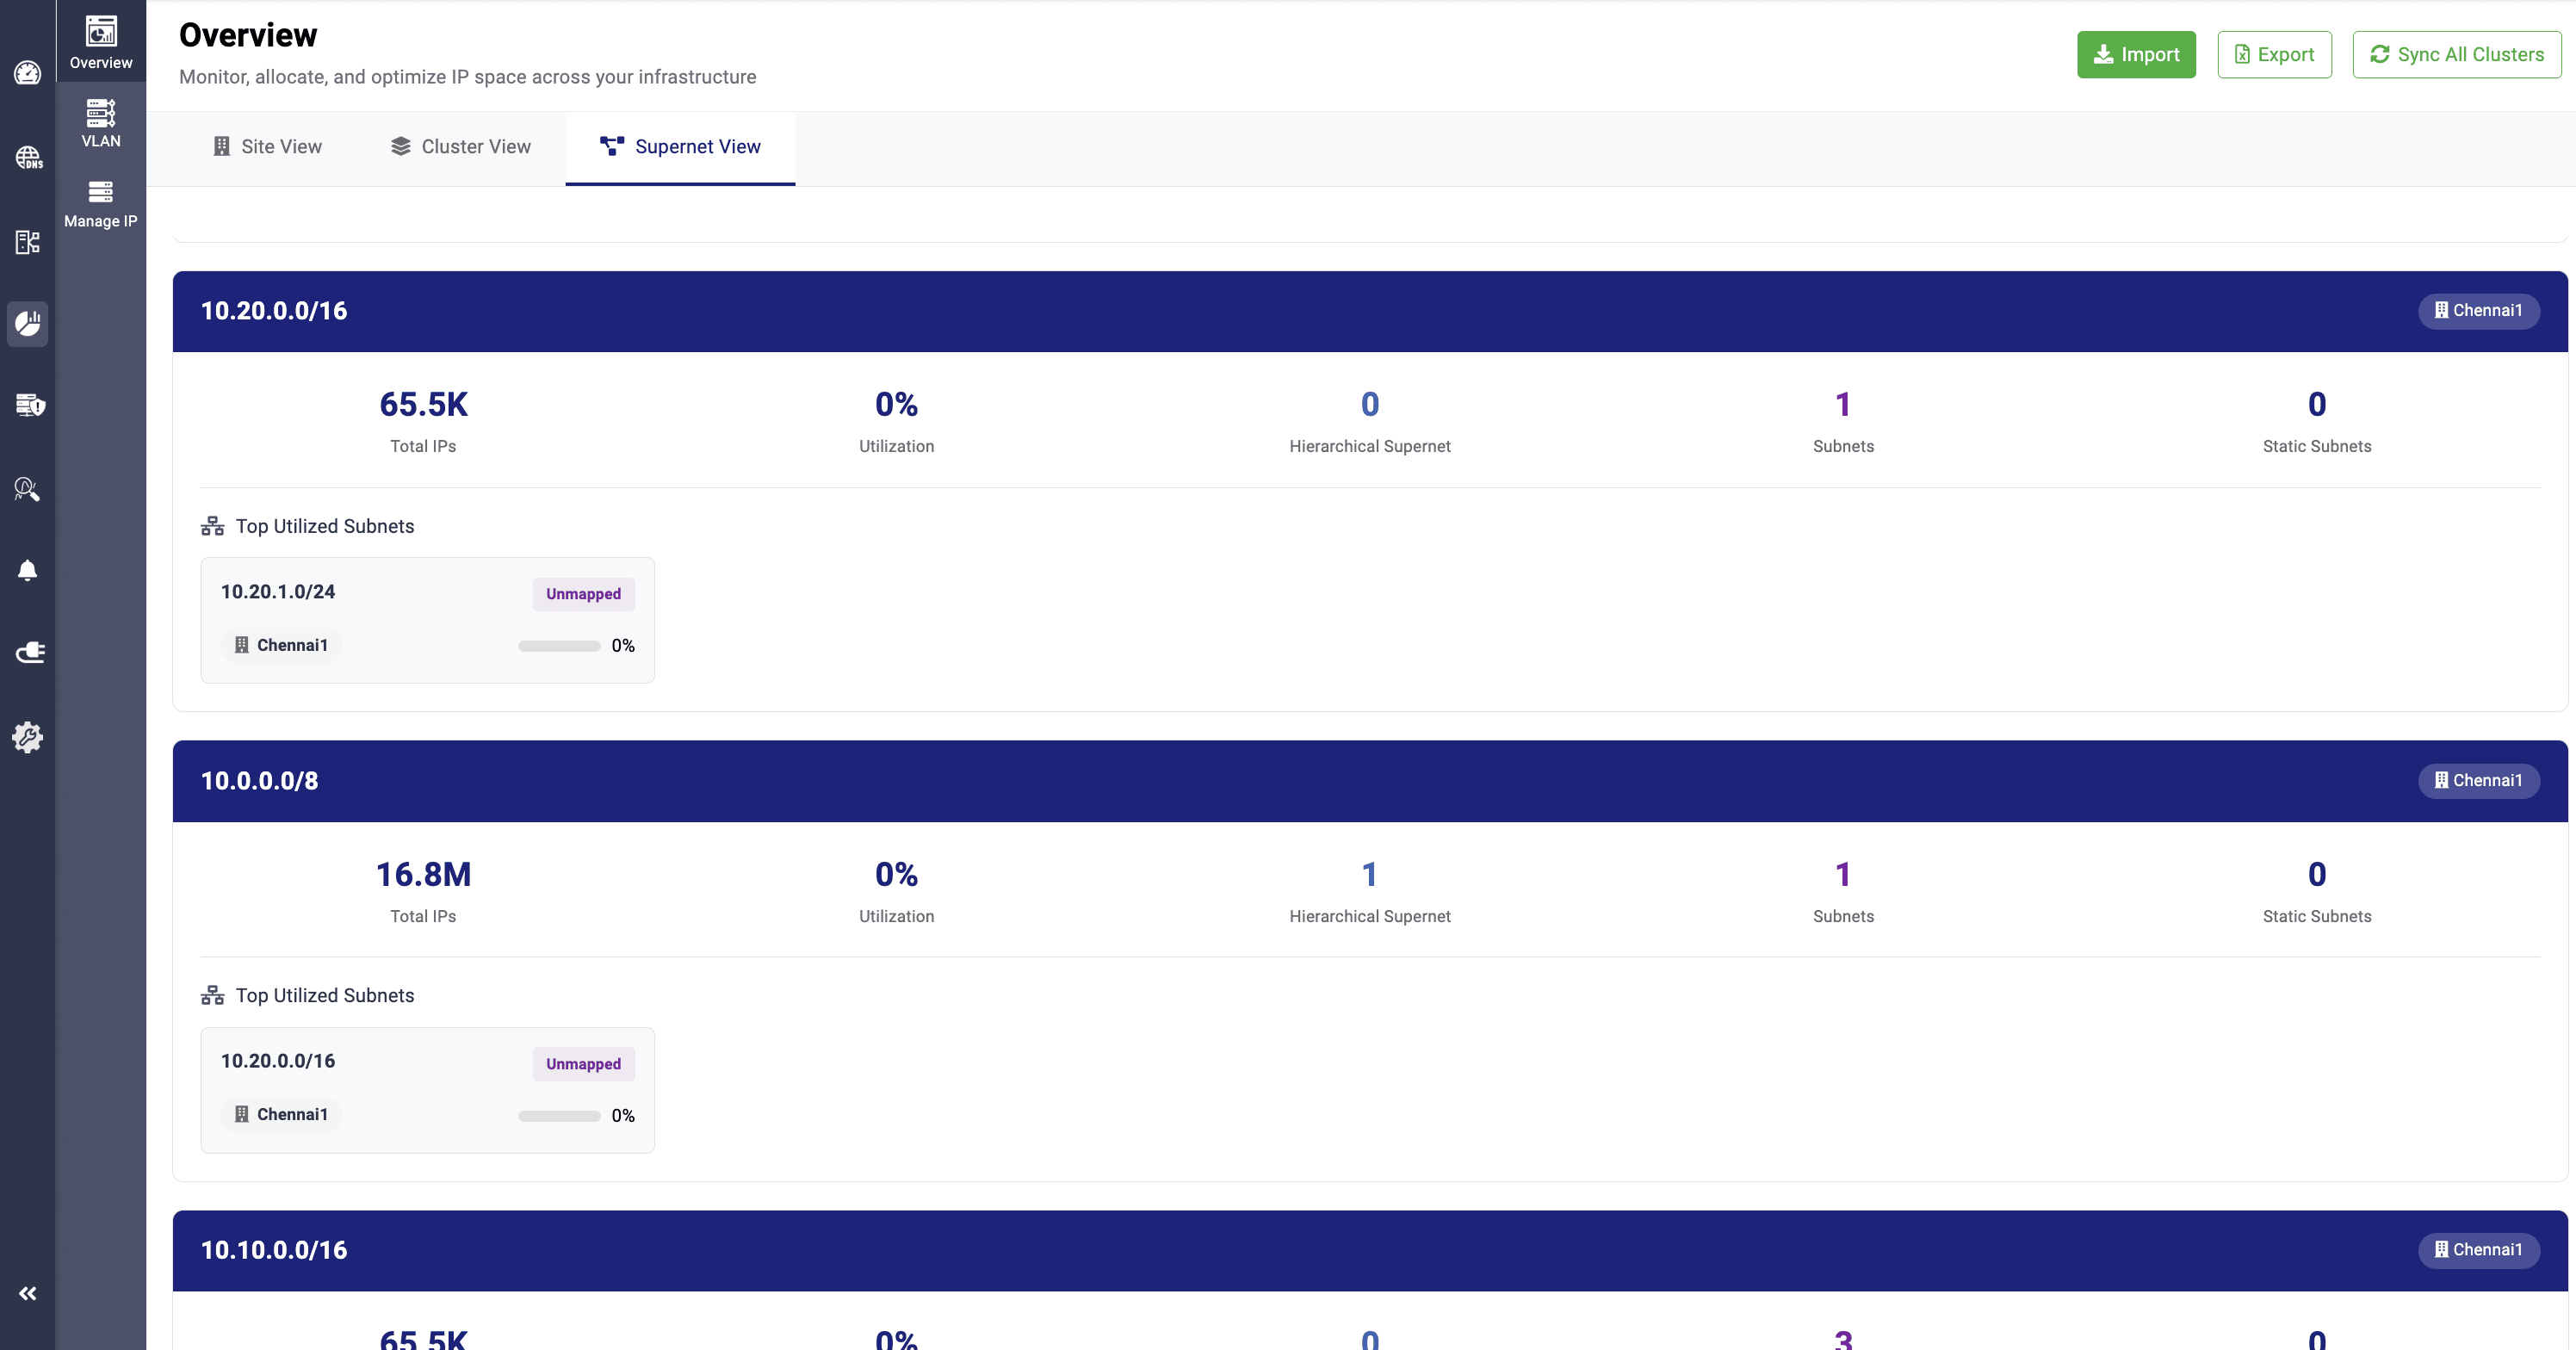Click the Sync All Clusters button

point(2456,54)
